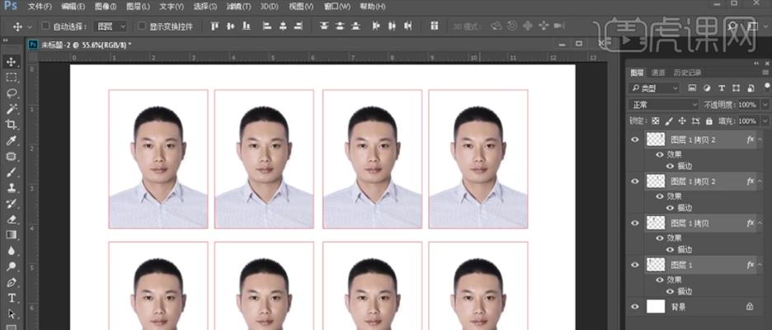Align vertical centers in options bar
772x330 pixels.
click(x=230, y=26)
